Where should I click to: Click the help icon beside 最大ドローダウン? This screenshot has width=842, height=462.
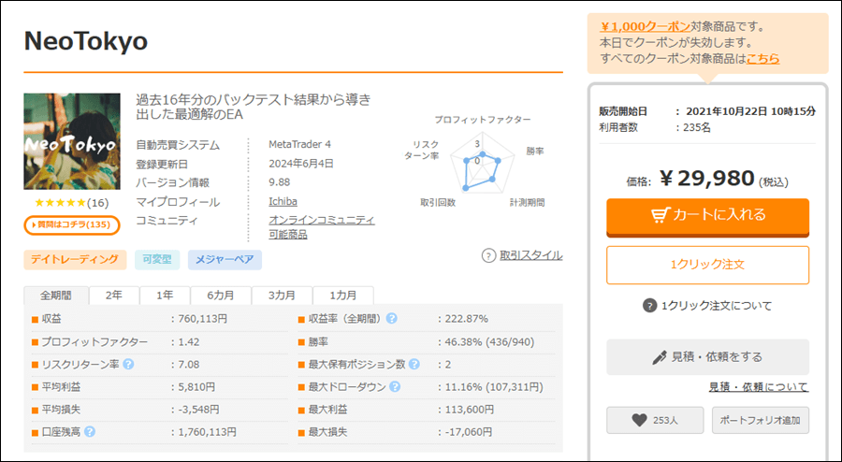[x=395, y=386]
